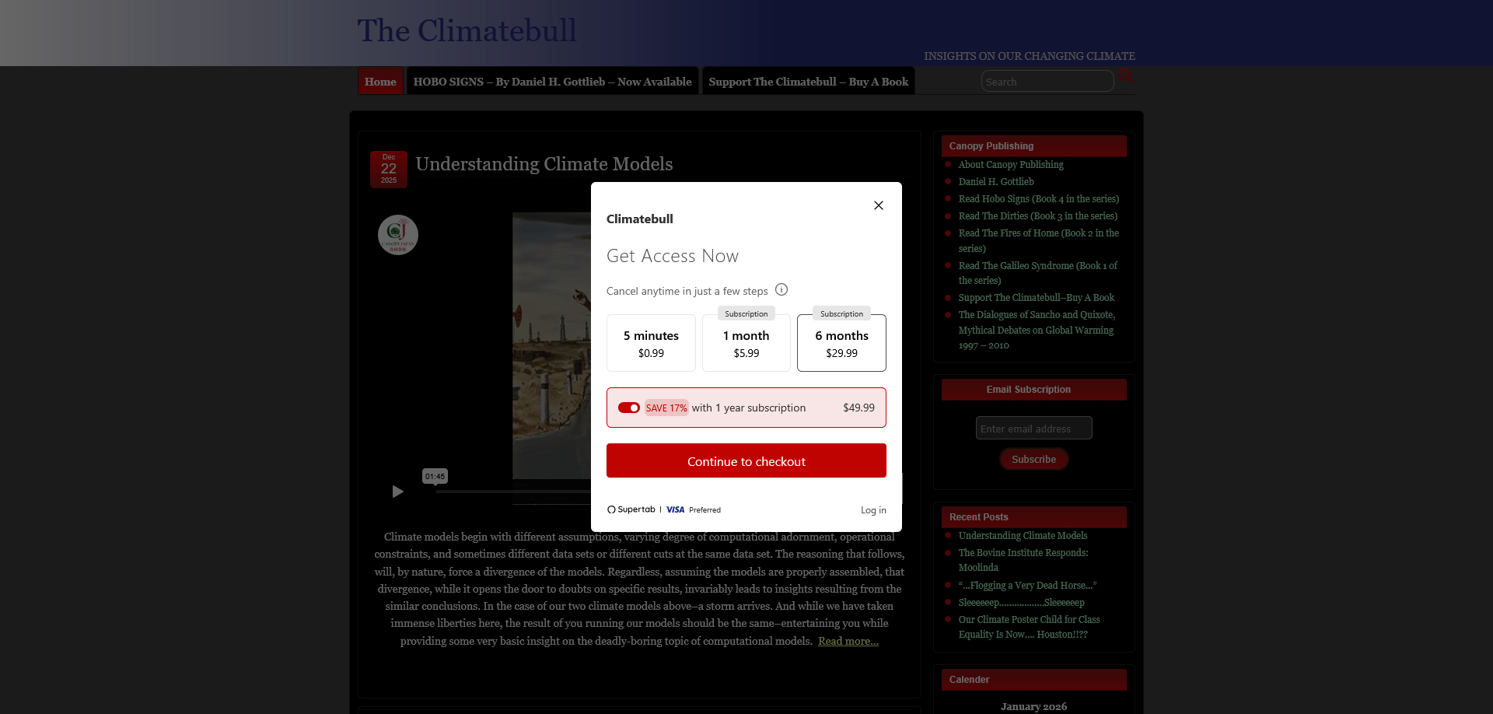Open The Climatebull site title
The width and height of the screenshot is (1493, 714).
[467, 31]
